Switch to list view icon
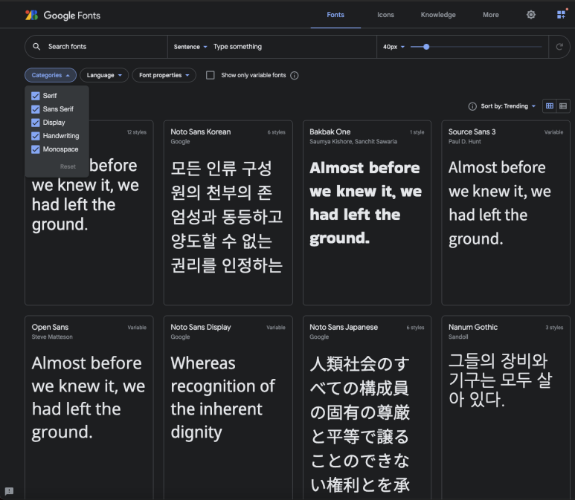The width and height of the screenshot is (575, 500). tap(563, 106)
